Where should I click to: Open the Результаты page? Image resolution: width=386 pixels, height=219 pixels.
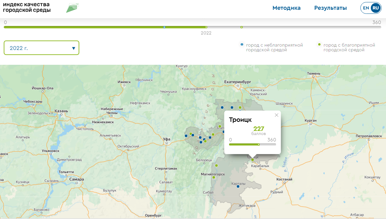coord(330,8)
